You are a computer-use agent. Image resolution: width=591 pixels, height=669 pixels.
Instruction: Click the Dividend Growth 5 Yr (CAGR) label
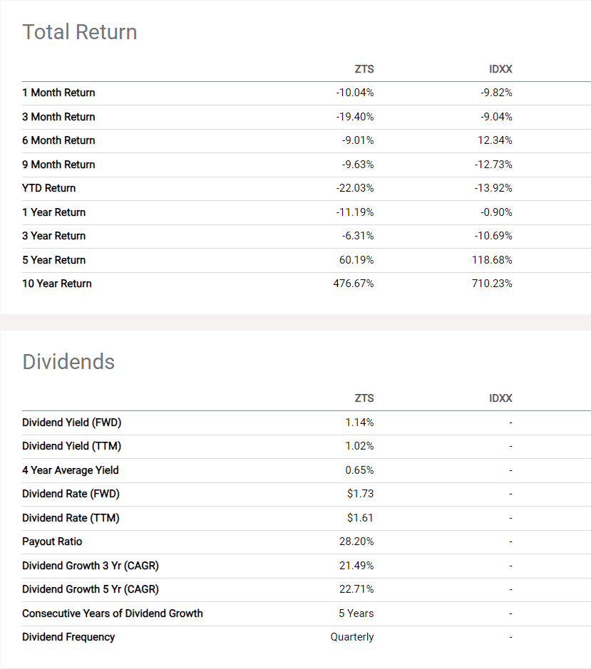pos(91,589)
